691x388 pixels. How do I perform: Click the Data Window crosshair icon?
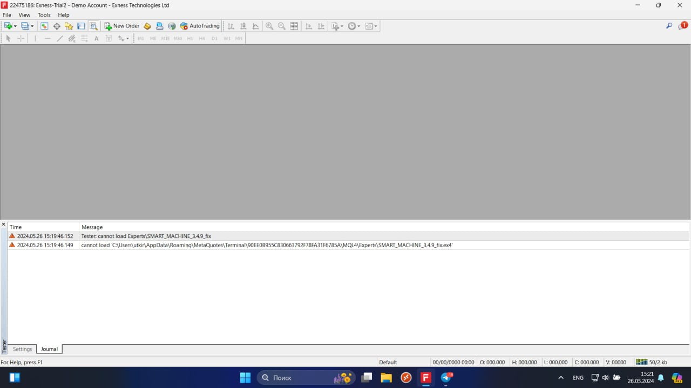pyautogui.click(x=56, y=26)
